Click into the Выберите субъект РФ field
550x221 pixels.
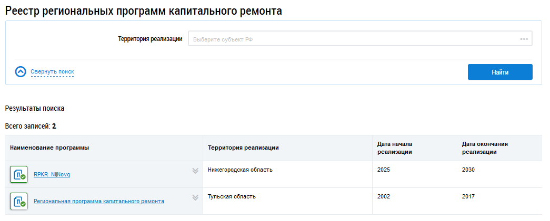pyautogui.click(x=353, y=39)
